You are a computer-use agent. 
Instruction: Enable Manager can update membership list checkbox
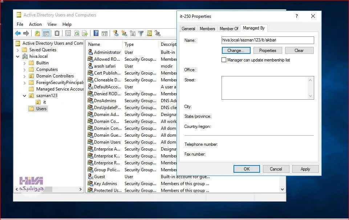[224, 60]
